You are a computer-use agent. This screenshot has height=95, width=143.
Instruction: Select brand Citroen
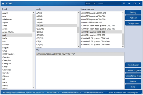pyautogui.click(x=17, y=76)
